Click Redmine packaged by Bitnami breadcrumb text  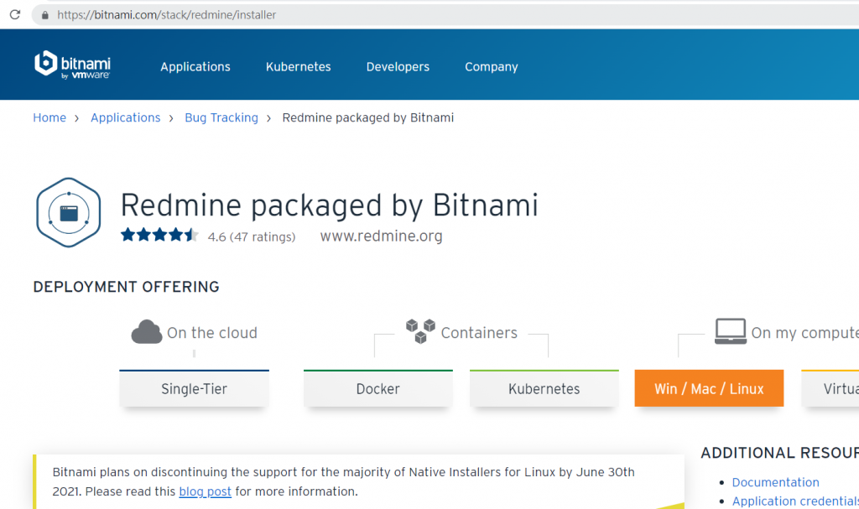click(368, 117)
